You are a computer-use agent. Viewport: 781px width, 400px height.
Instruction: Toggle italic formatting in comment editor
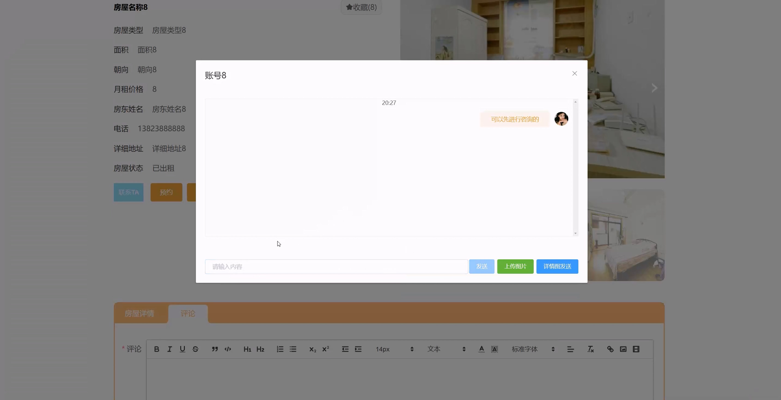pos(169,349)
